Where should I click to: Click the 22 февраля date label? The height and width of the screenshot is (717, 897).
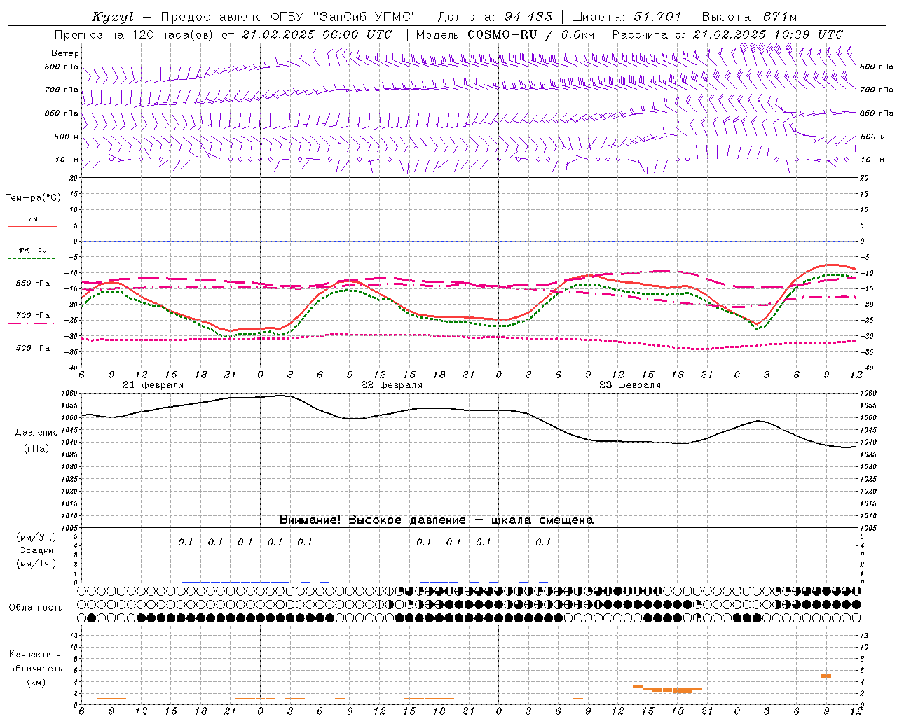coord(392,385)
